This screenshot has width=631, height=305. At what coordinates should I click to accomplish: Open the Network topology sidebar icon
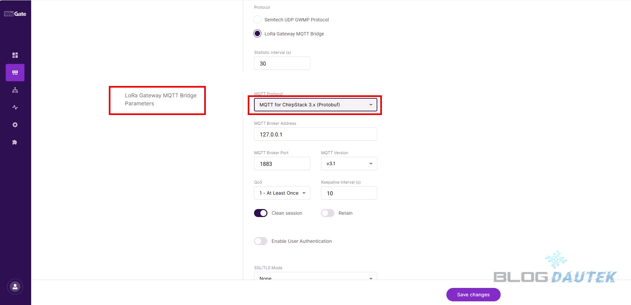[x=15, y=90]
